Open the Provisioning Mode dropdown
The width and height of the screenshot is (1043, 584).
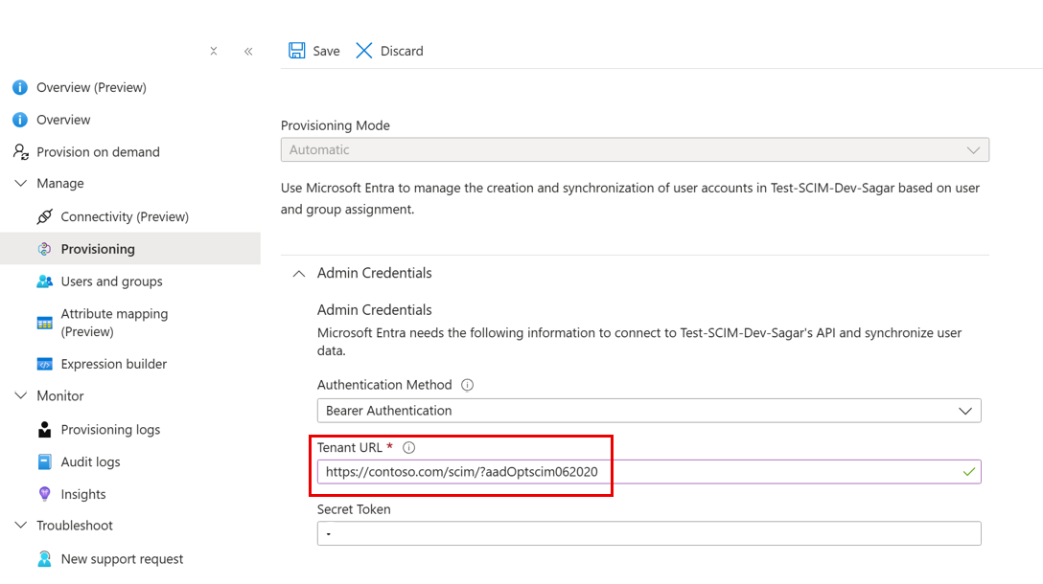(635, 149)
